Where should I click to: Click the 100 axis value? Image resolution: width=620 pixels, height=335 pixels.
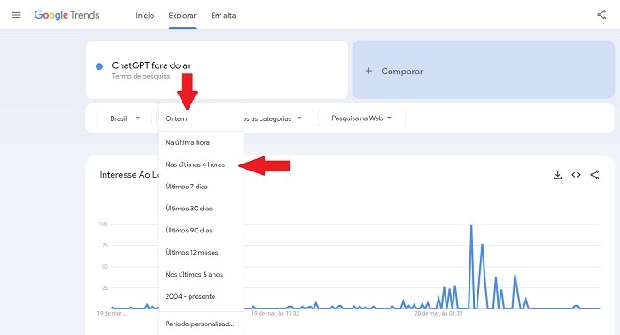pyautogui.click(x=104, y=225)
